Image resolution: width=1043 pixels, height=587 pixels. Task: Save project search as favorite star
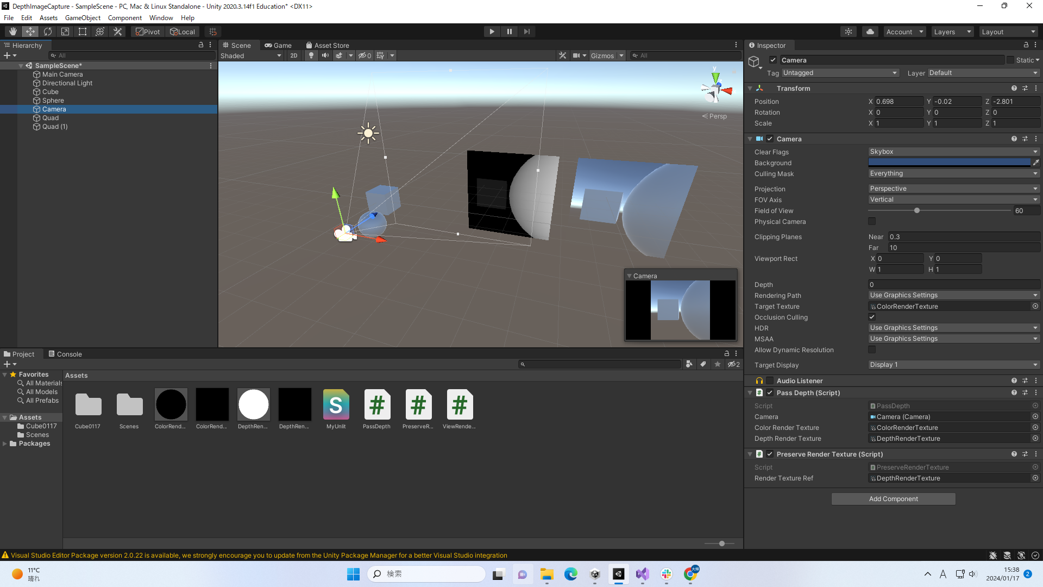point(718,364)
